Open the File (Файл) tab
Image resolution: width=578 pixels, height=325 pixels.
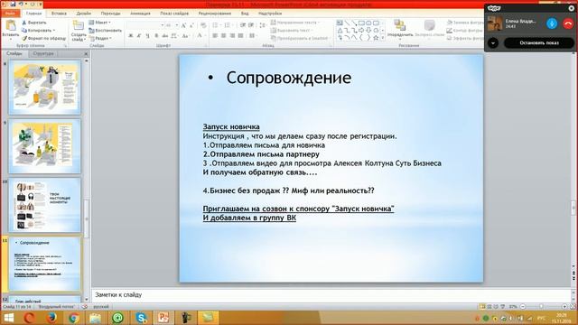pyautogui.click(x=10, y=14)
